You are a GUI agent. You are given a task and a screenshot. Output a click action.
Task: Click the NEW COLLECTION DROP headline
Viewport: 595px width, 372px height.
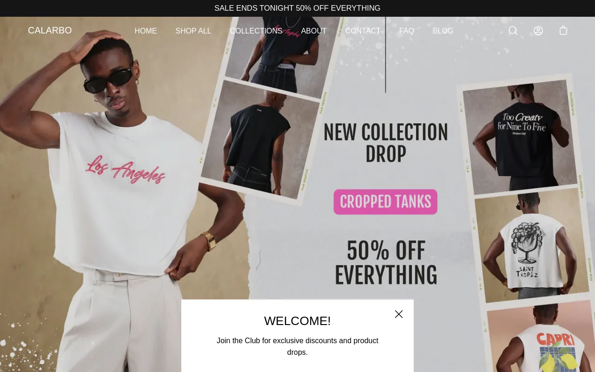pos(386,143)
